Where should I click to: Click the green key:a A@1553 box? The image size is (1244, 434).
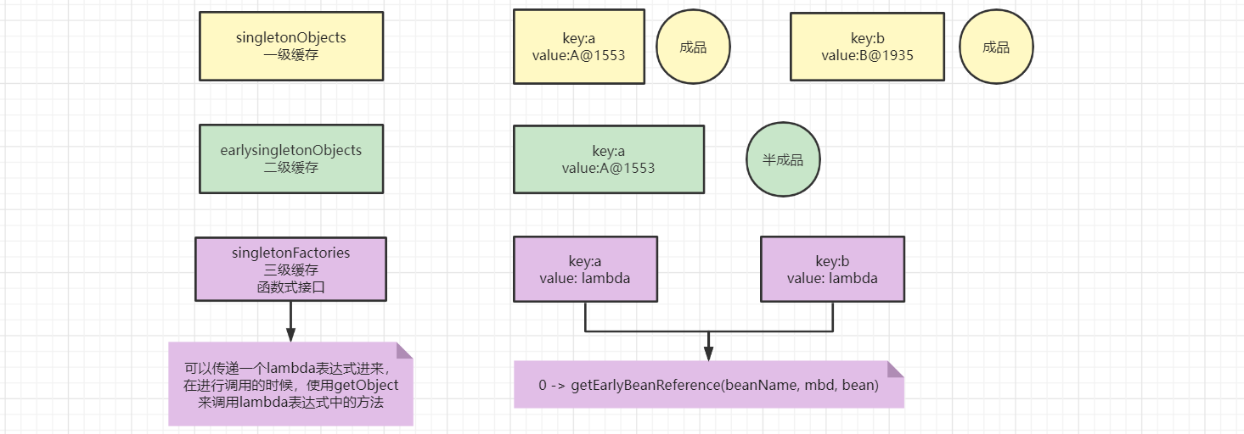(608, 159)
